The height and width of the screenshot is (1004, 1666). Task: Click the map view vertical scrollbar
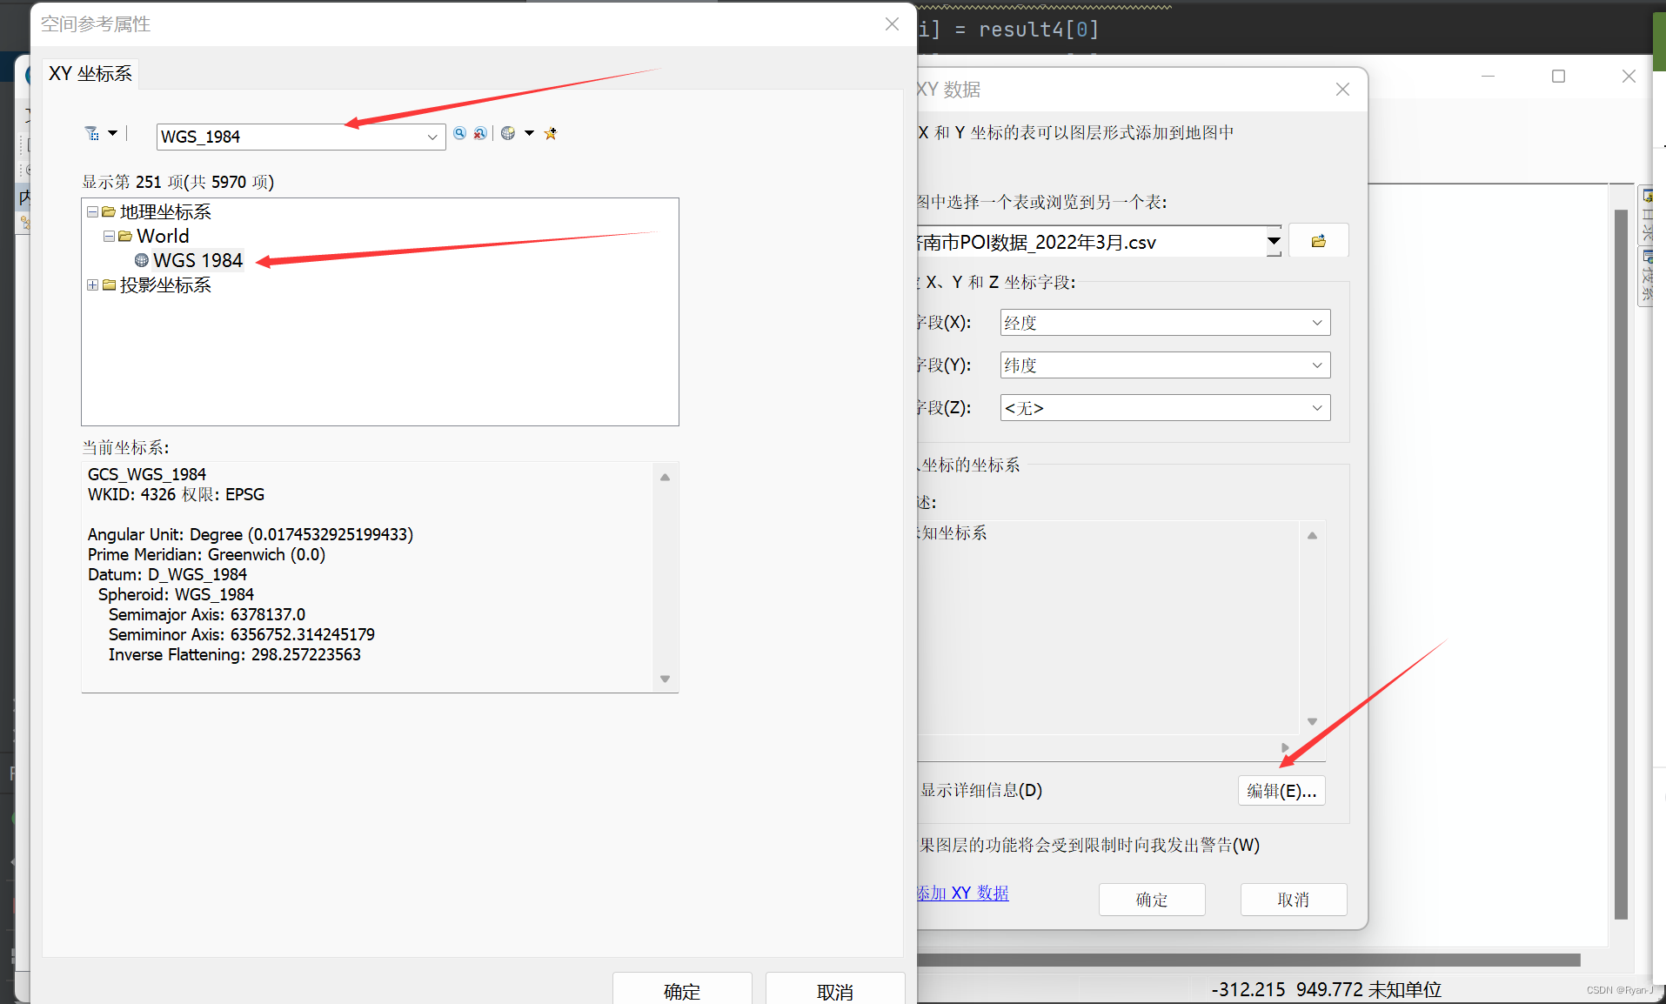click(x=1621, y=566)
